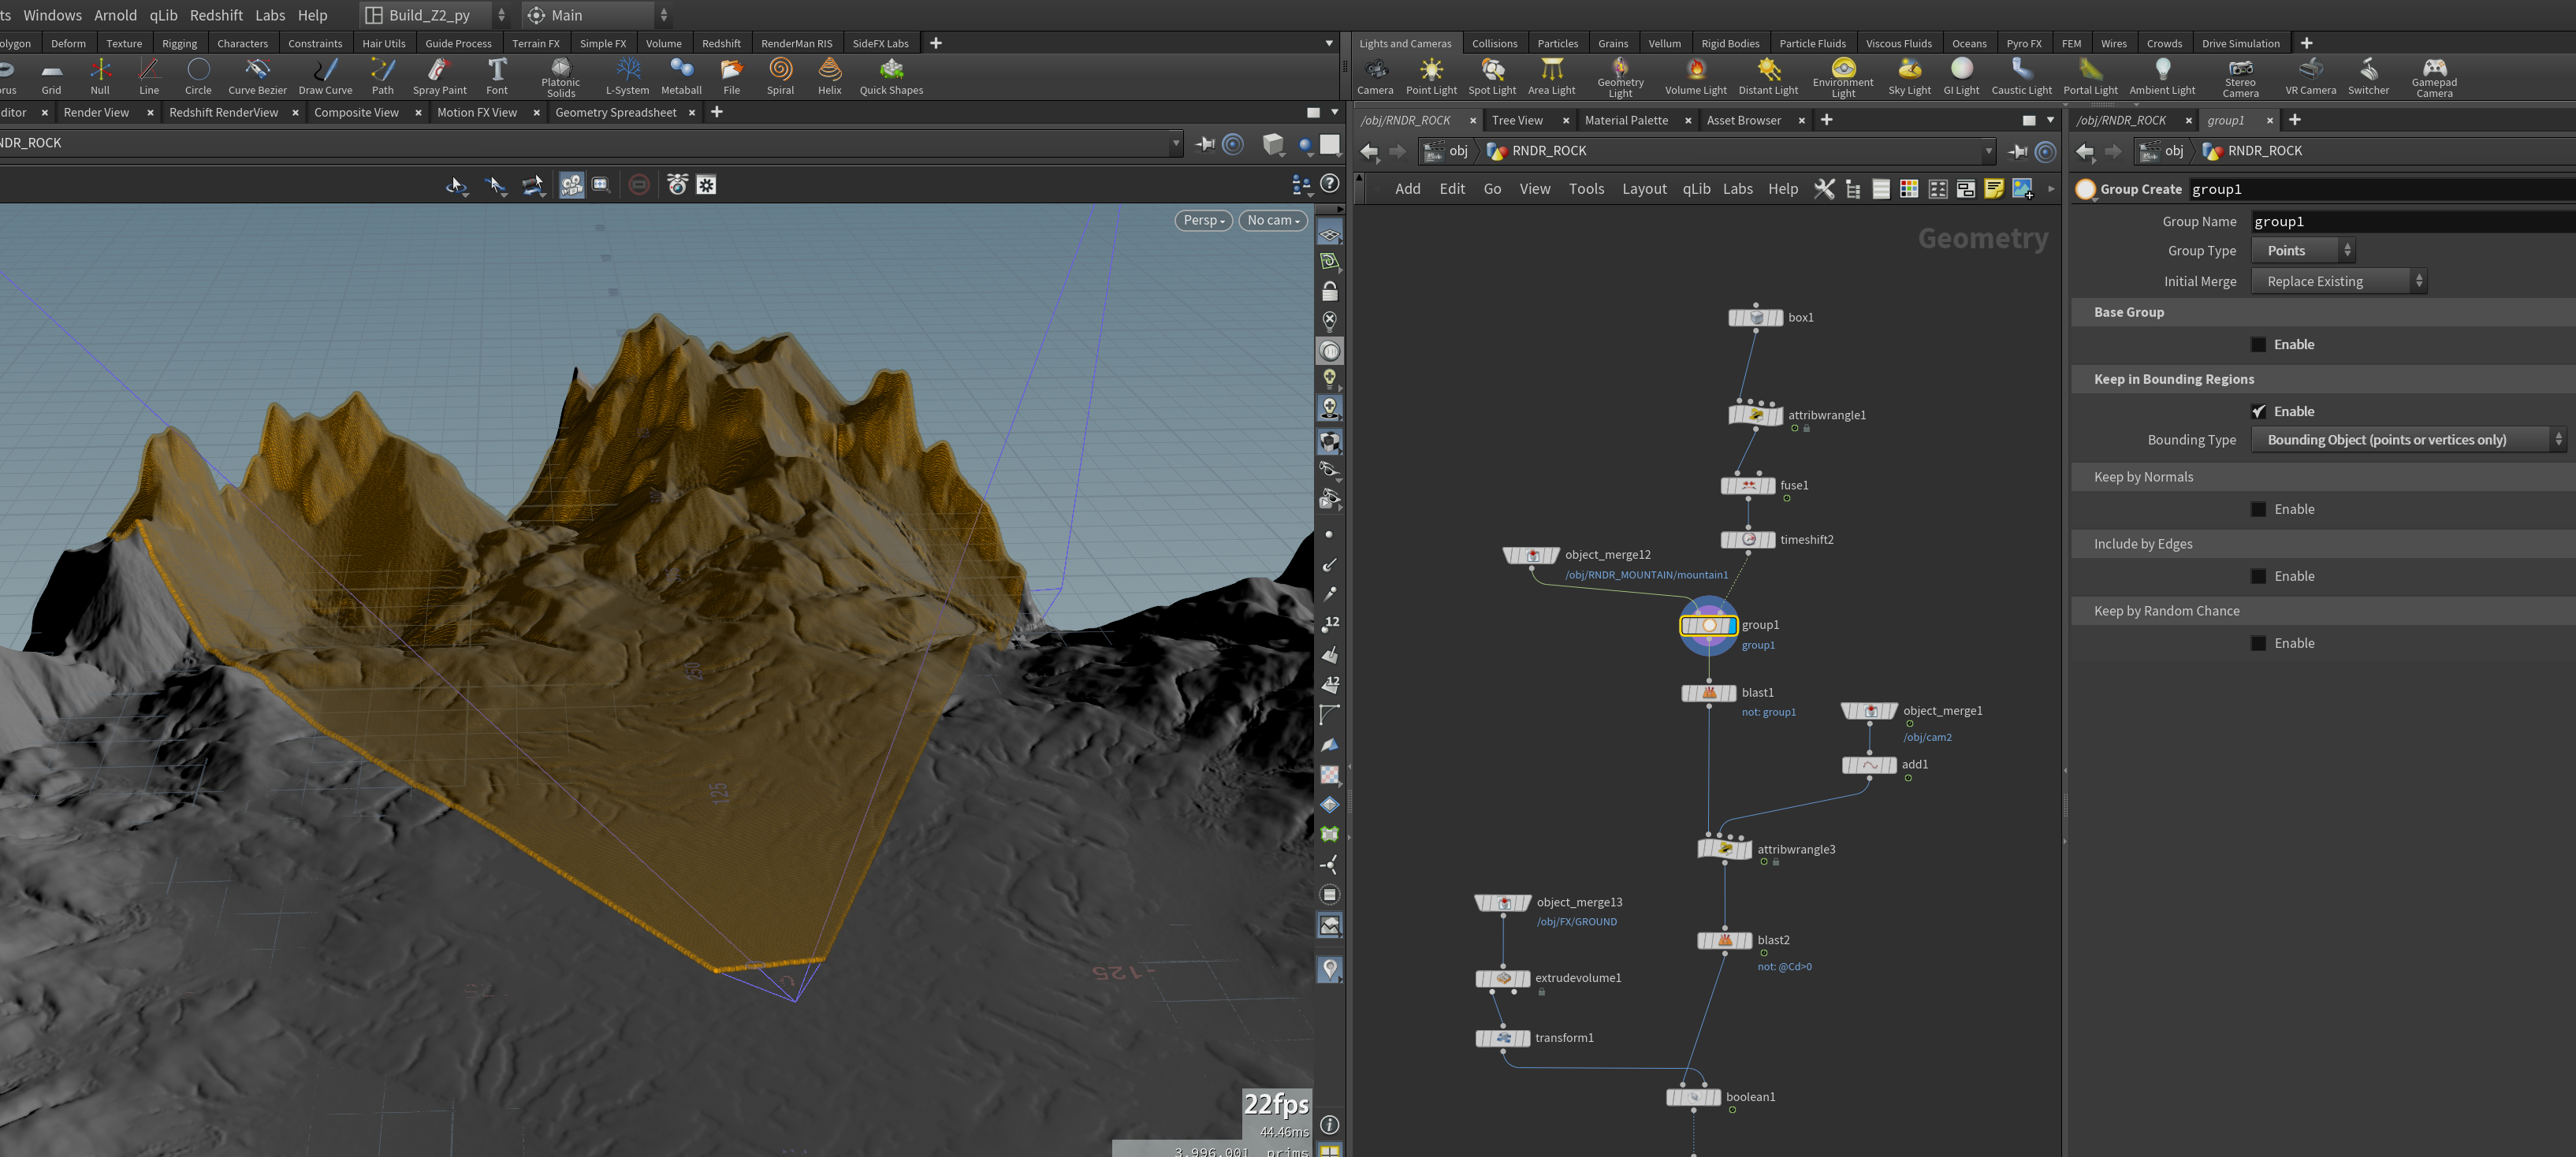Click the Spiral shelf tool icon
Viewport: 2576px width, 1157px height.
[780, 76]
